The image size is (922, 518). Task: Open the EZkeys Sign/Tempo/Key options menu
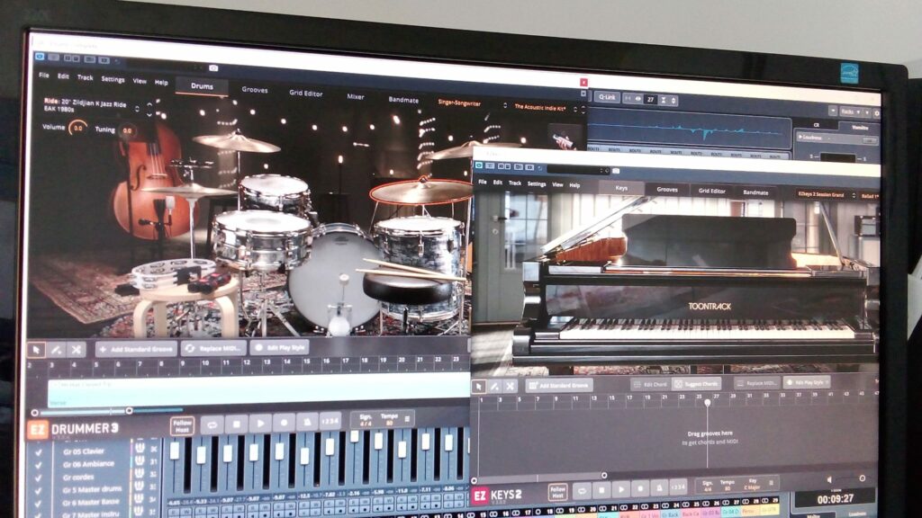(x=771, y=483)
